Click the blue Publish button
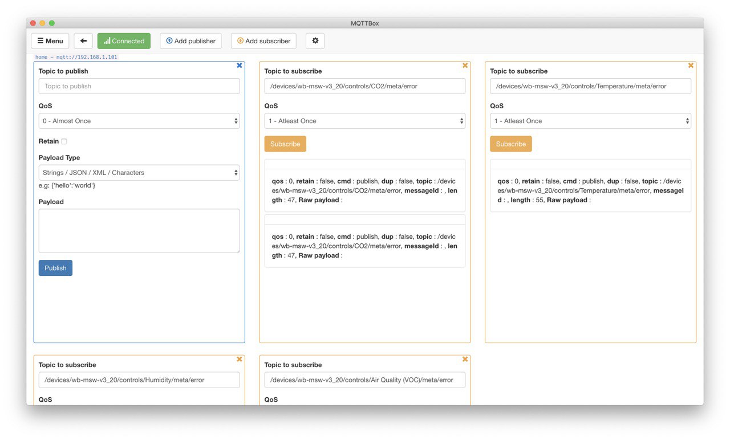This screenshot has height=440, width=730. tap(55, 268)
